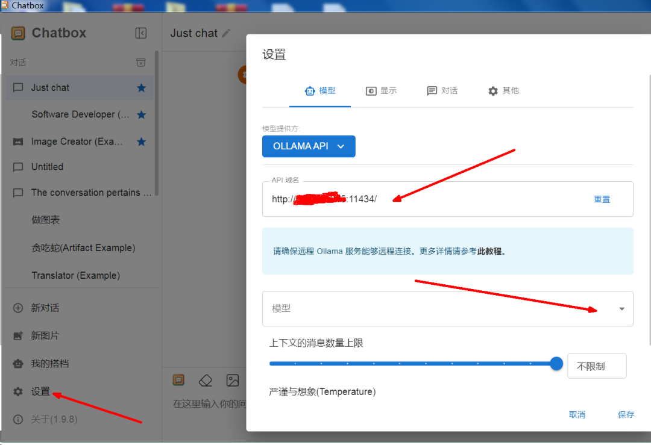651x445 pixels.
Task: Open the Software Developer conversation
Action: pyautogui.click(x=80, y=114)
